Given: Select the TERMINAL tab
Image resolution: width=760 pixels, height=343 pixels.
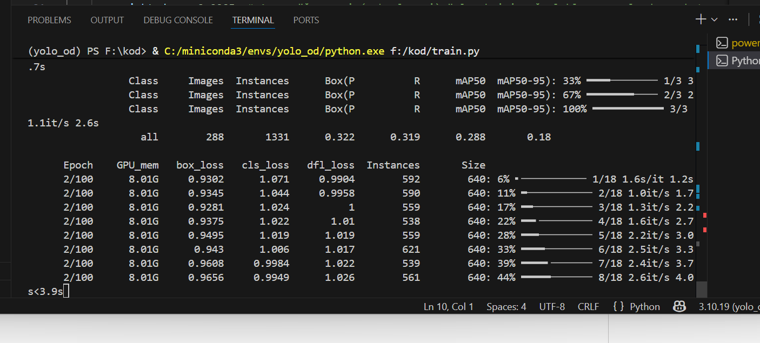Looking at the screenshot, I should click(x=253, y=20).
